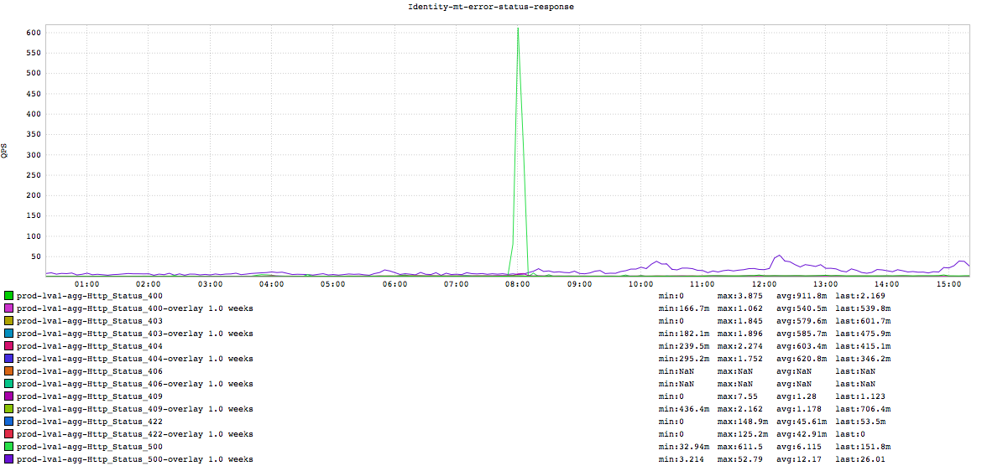Click the 12:00 tick label on x-axis
Screen dimensions: 982x466
[x=764, y=284]
